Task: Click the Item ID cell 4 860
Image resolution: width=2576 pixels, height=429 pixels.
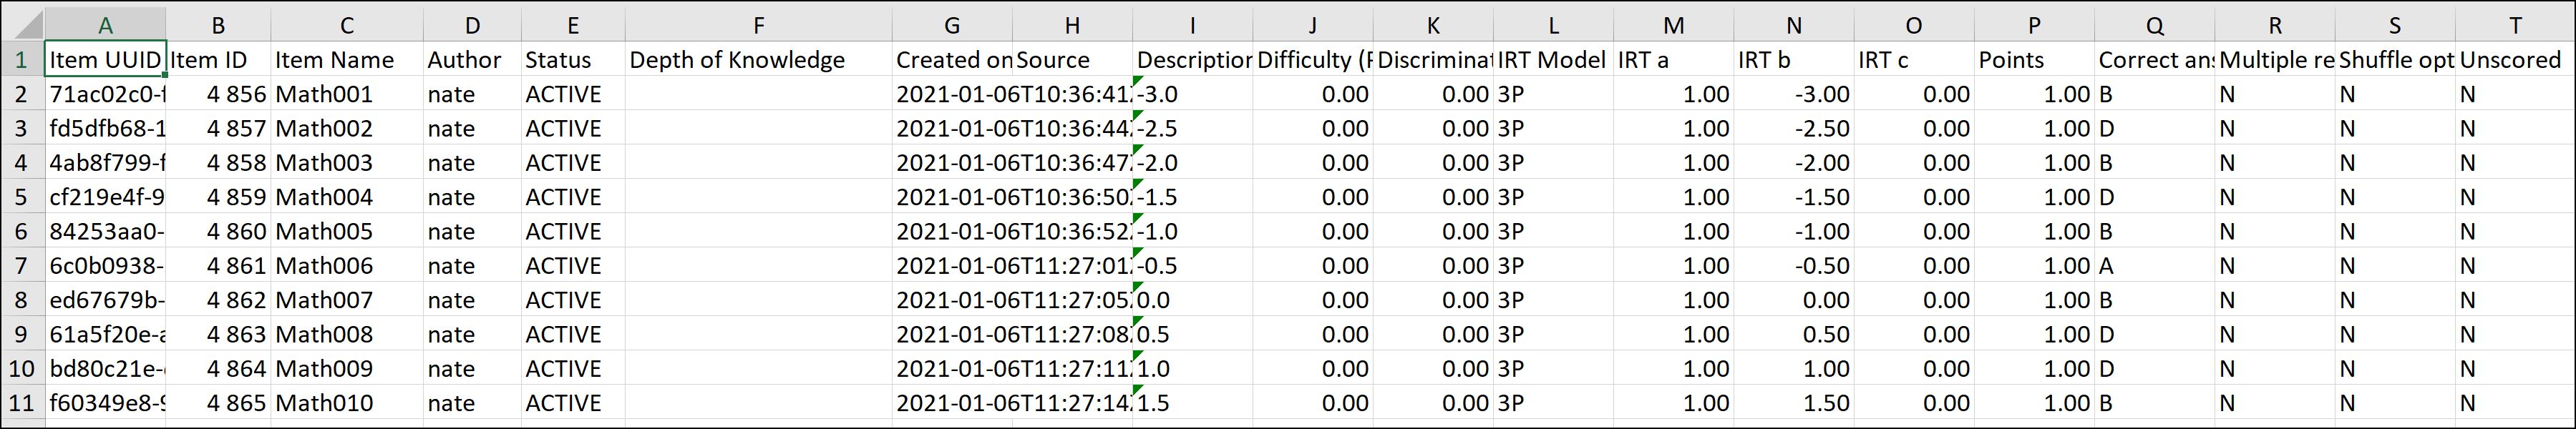Action: [x=218, y=232]
